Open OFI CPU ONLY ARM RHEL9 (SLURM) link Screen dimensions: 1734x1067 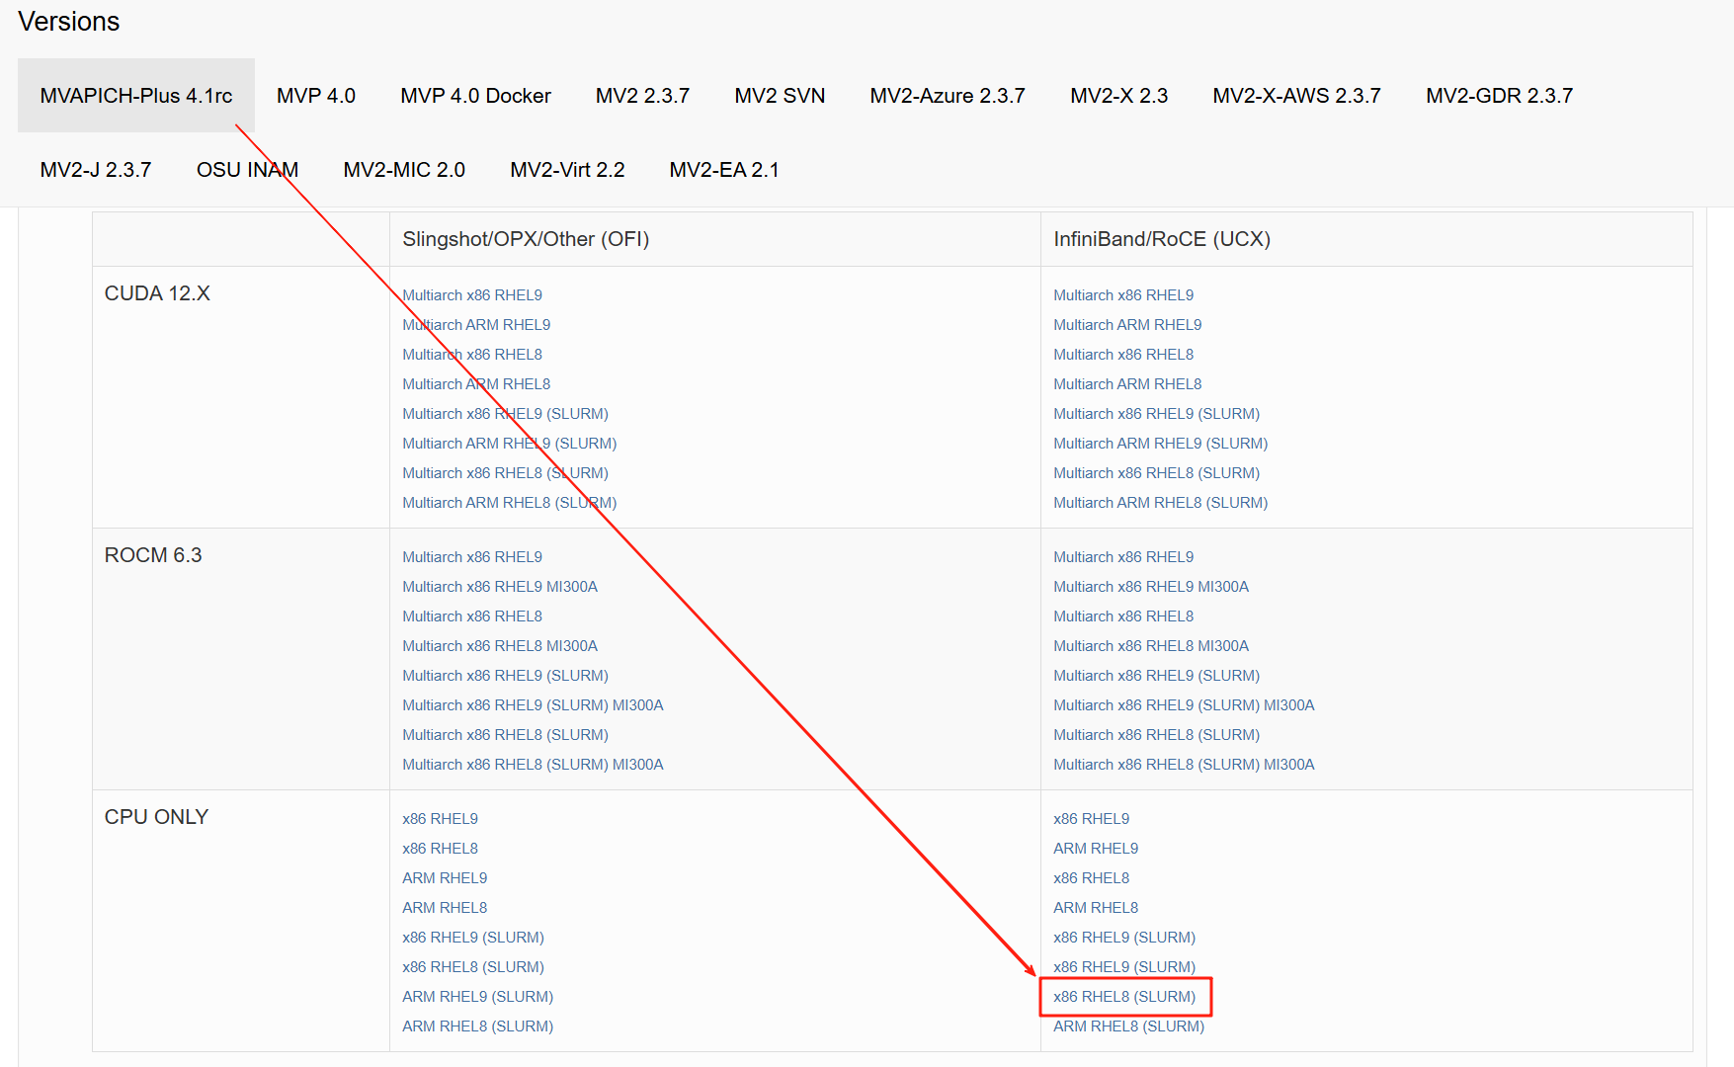point(477,997)
